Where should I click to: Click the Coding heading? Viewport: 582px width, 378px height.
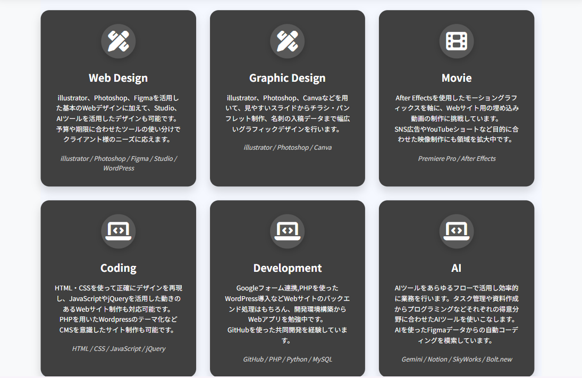118,268
